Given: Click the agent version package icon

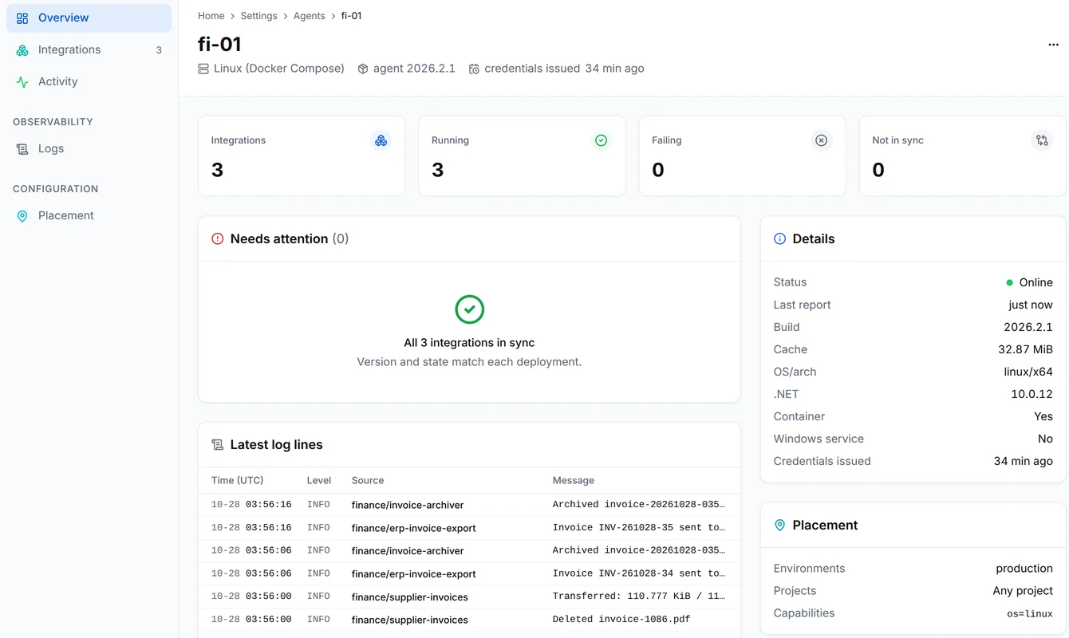Looking at the screenshot, I should tap(363, 69).
